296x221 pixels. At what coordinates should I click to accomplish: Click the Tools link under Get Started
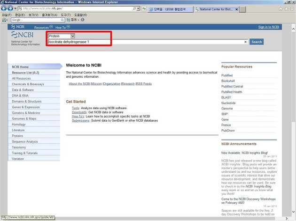76,108
